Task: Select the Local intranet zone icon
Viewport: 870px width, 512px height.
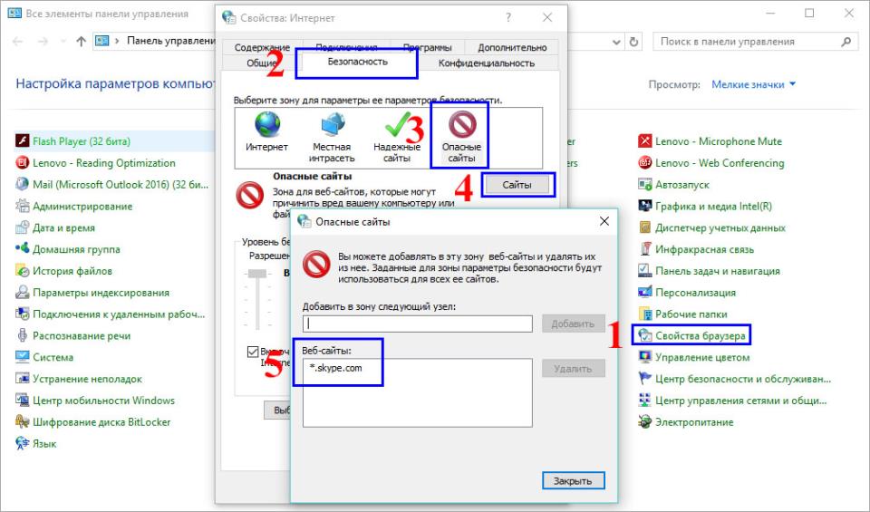Action: pyautogui.click(x=332, y=125)
